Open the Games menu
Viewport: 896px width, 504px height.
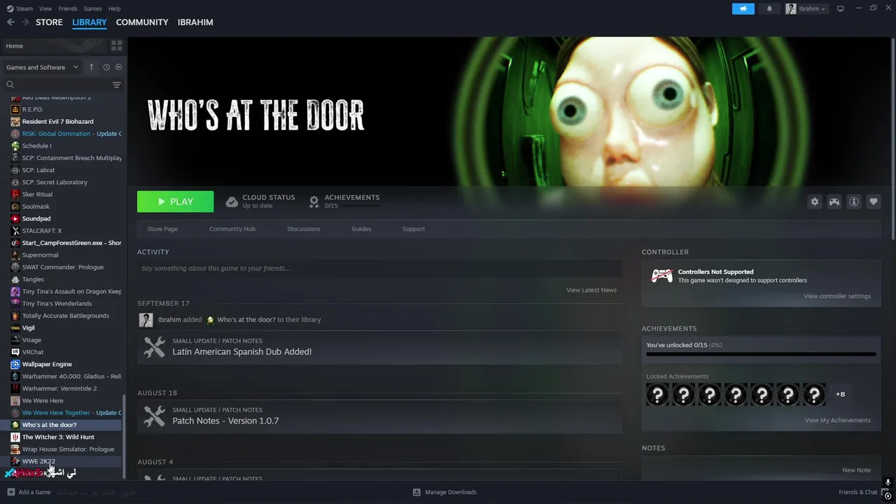[92, 8]
